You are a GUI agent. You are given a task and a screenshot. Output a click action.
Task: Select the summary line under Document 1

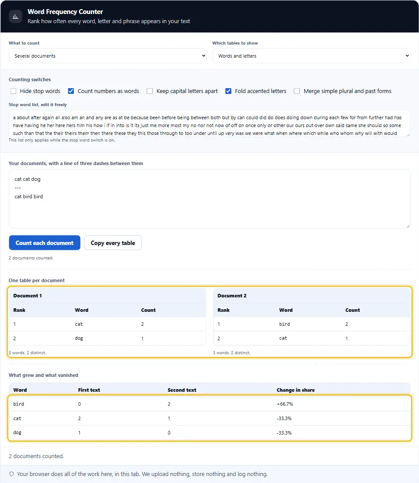point(27,353)
